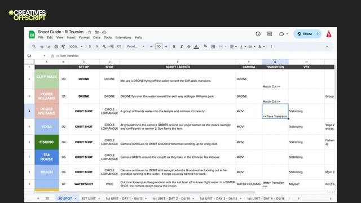361x203 pixels.
Task: Open the Tools menu
Action: 108,38
